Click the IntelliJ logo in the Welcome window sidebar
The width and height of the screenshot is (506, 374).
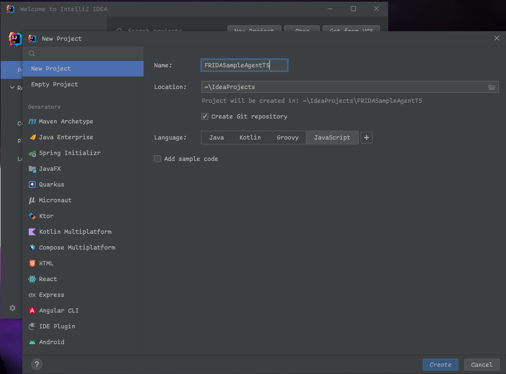click(x=15, y=39)
